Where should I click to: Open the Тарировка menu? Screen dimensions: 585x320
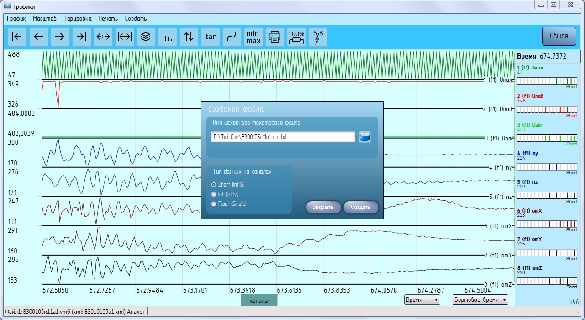coord(78,19)
